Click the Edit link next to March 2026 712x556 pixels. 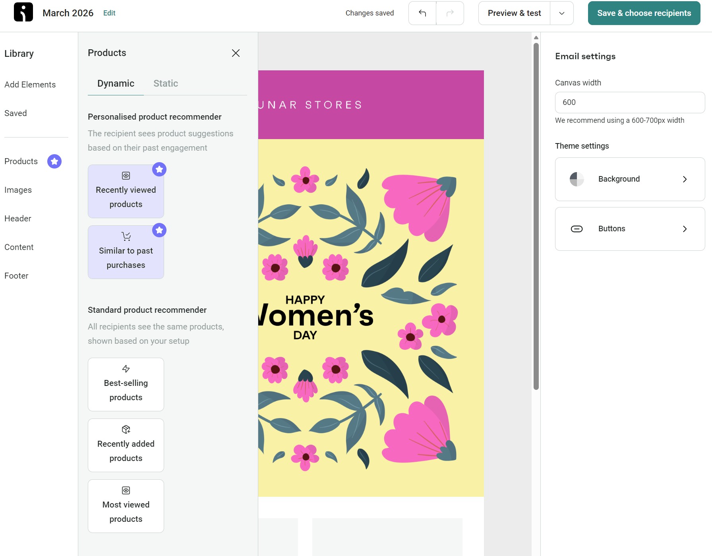point(109,13)
